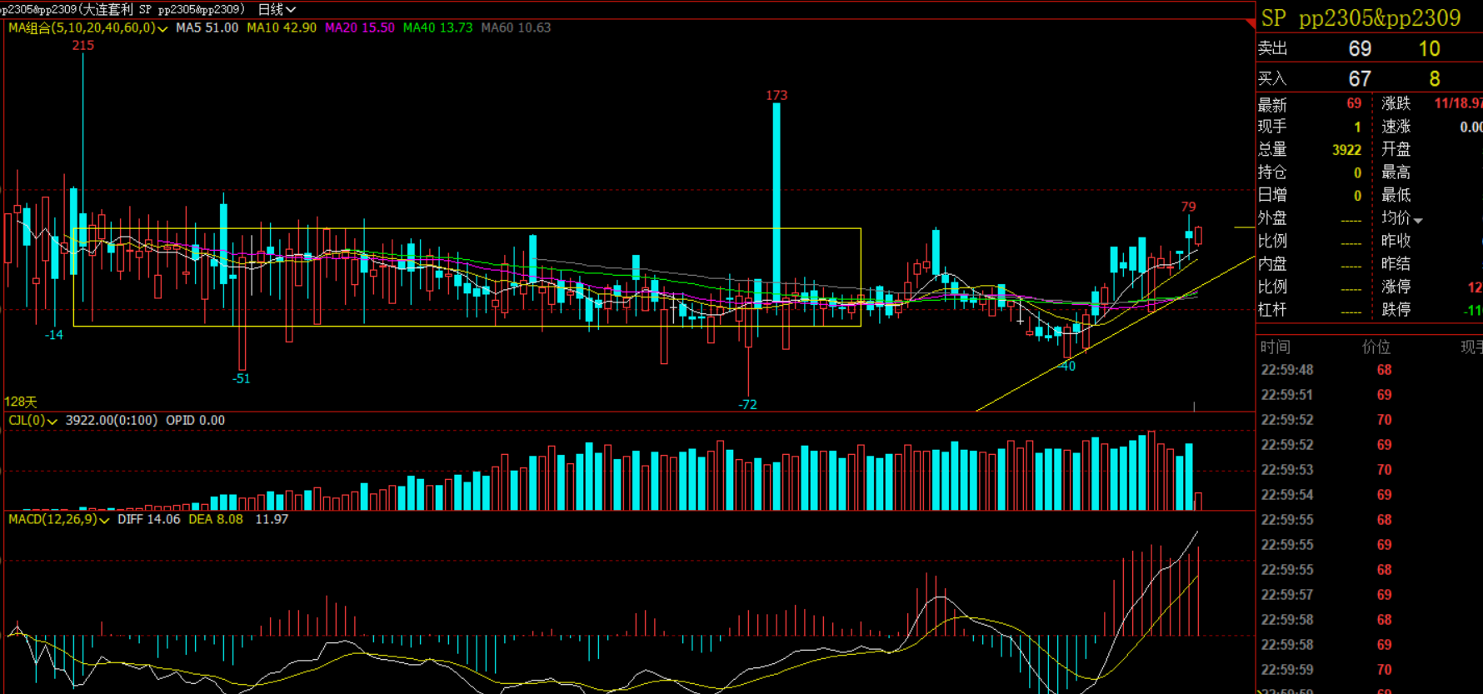Click the 买入 buy price 67

[x=1360, y=79]
